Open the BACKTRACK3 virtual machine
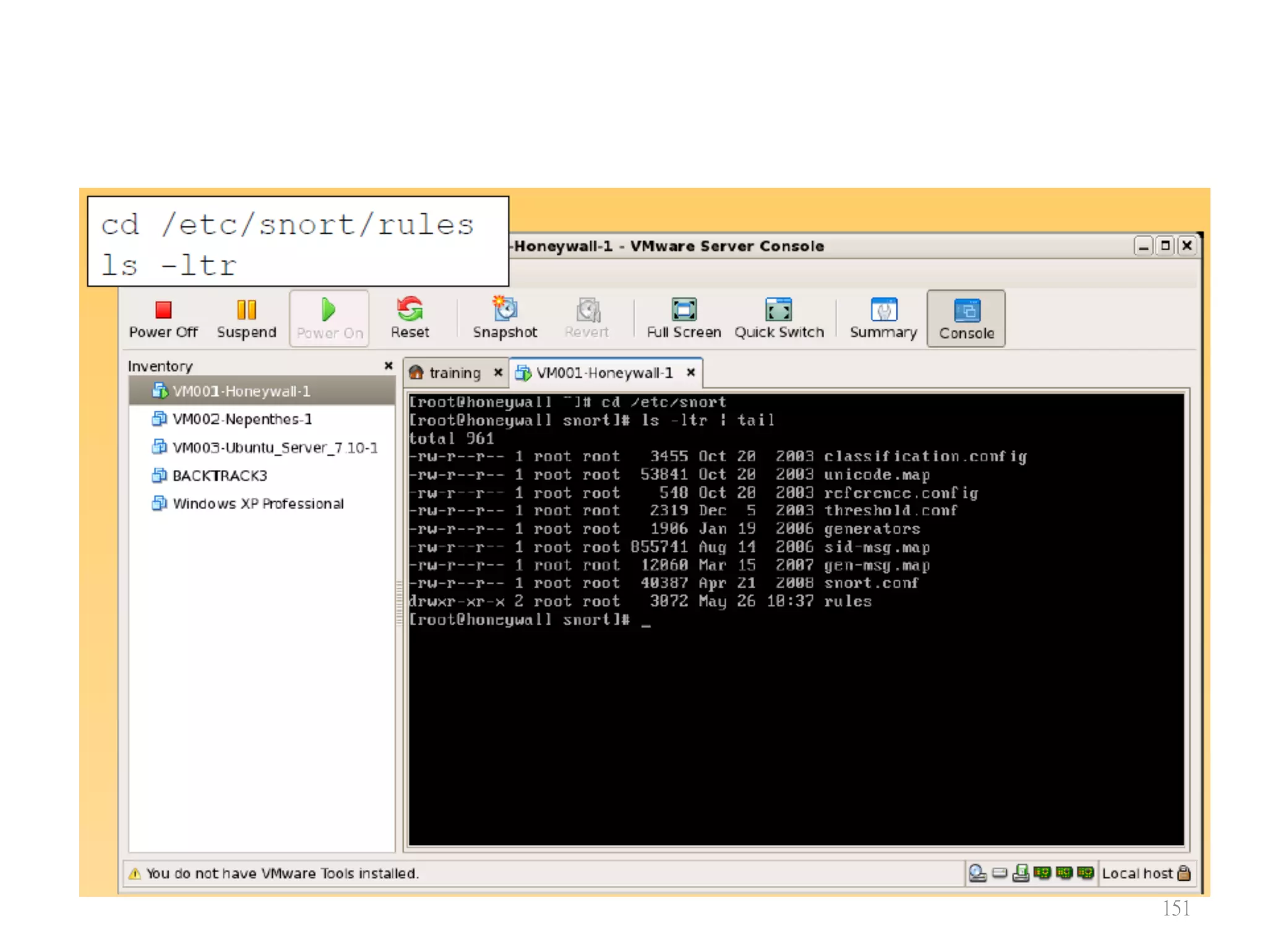This screenshot has width=1267, height=950. tap(220, 476)
